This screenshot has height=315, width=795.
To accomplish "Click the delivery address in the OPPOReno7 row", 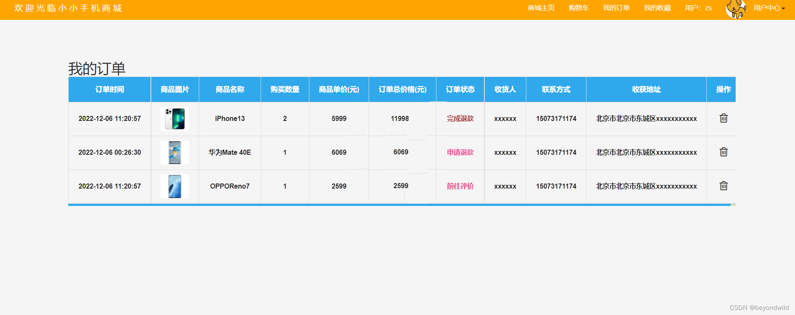I will [x=647, y=186].
